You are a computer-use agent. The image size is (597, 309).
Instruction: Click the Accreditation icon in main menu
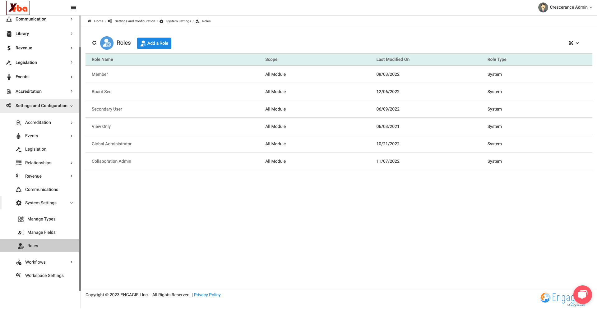9,91
